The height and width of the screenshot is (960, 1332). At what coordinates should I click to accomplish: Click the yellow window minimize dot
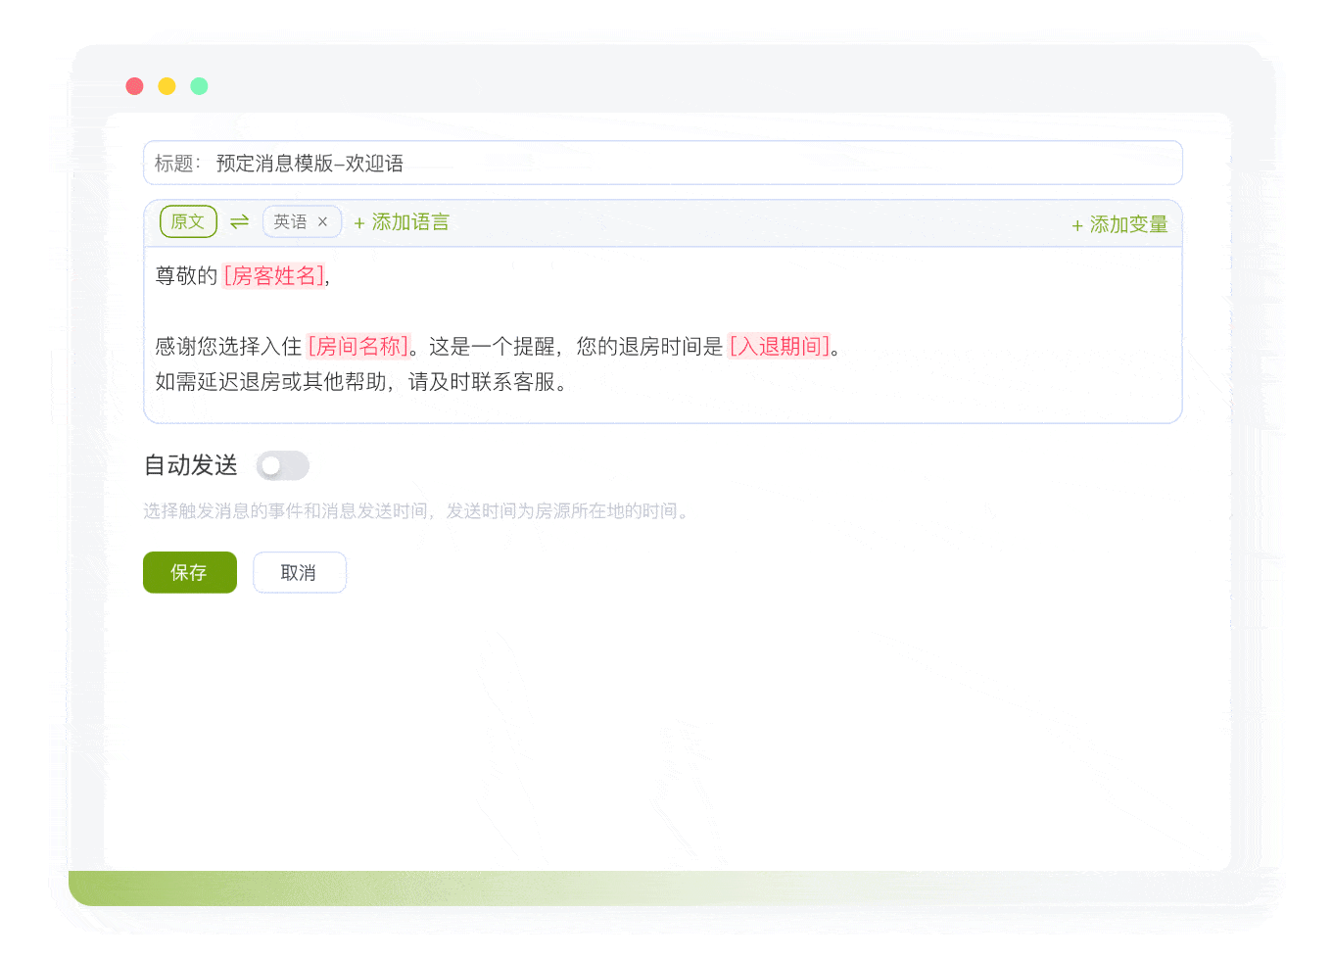coord(167,86)
